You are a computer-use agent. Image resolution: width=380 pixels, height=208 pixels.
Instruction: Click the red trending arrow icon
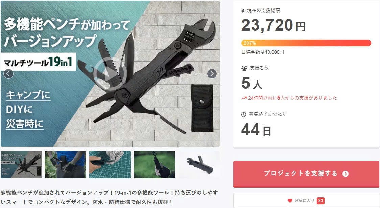244,98
